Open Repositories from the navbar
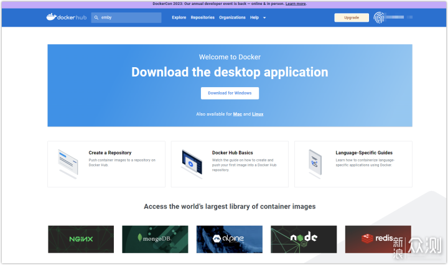This screenshot has width=448, height=265. click(202, 17)
